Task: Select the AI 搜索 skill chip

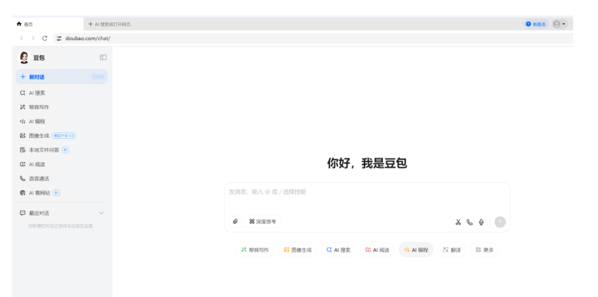Action: click(338, 250)
